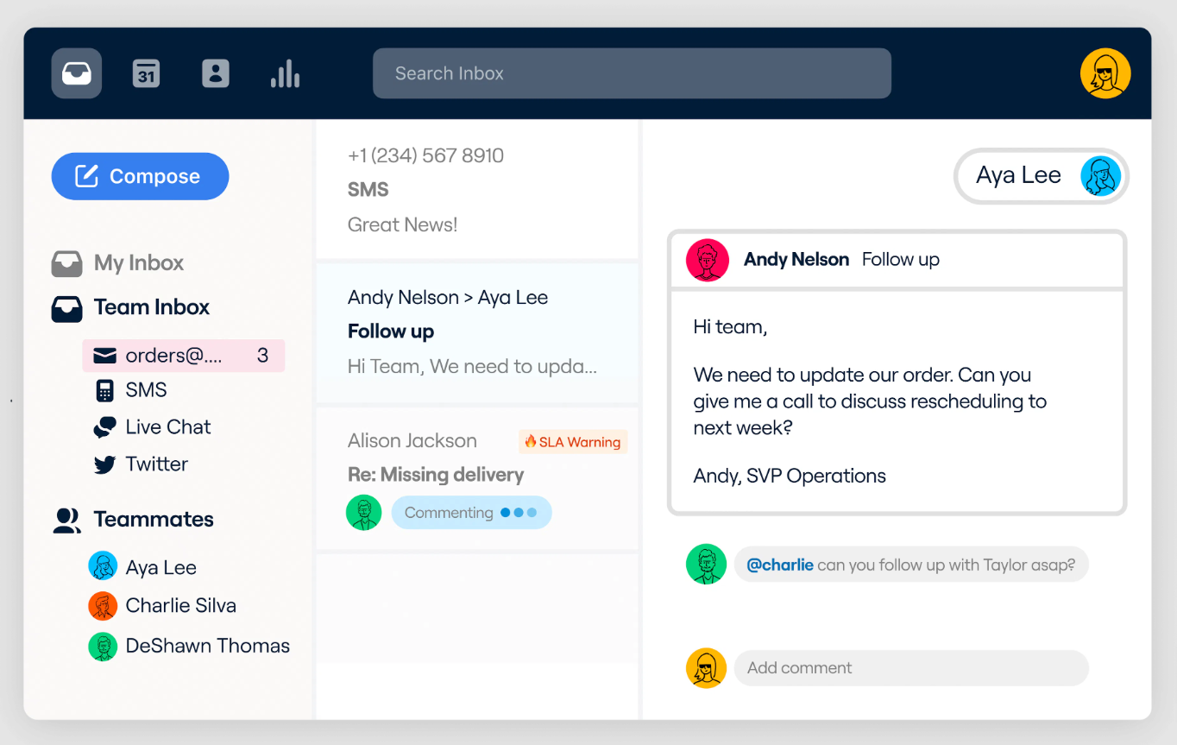
Task: Collapse the Team Inbox section
Action: pyautogui.click(x=151, y=307)
